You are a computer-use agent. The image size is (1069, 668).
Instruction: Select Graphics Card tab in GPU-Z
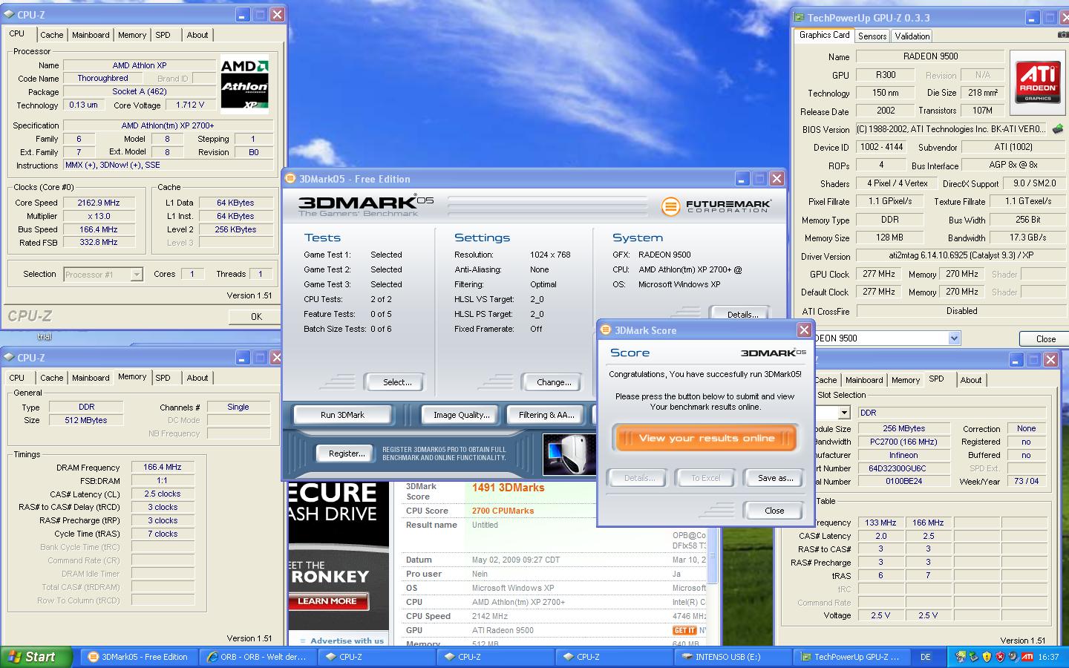[x=824, y=35]
